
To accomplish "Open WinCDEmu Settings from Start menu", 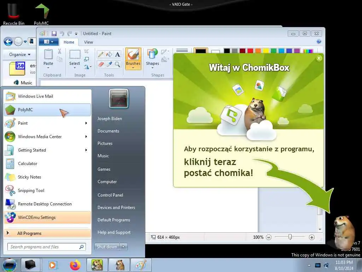I will click(48, 217).
